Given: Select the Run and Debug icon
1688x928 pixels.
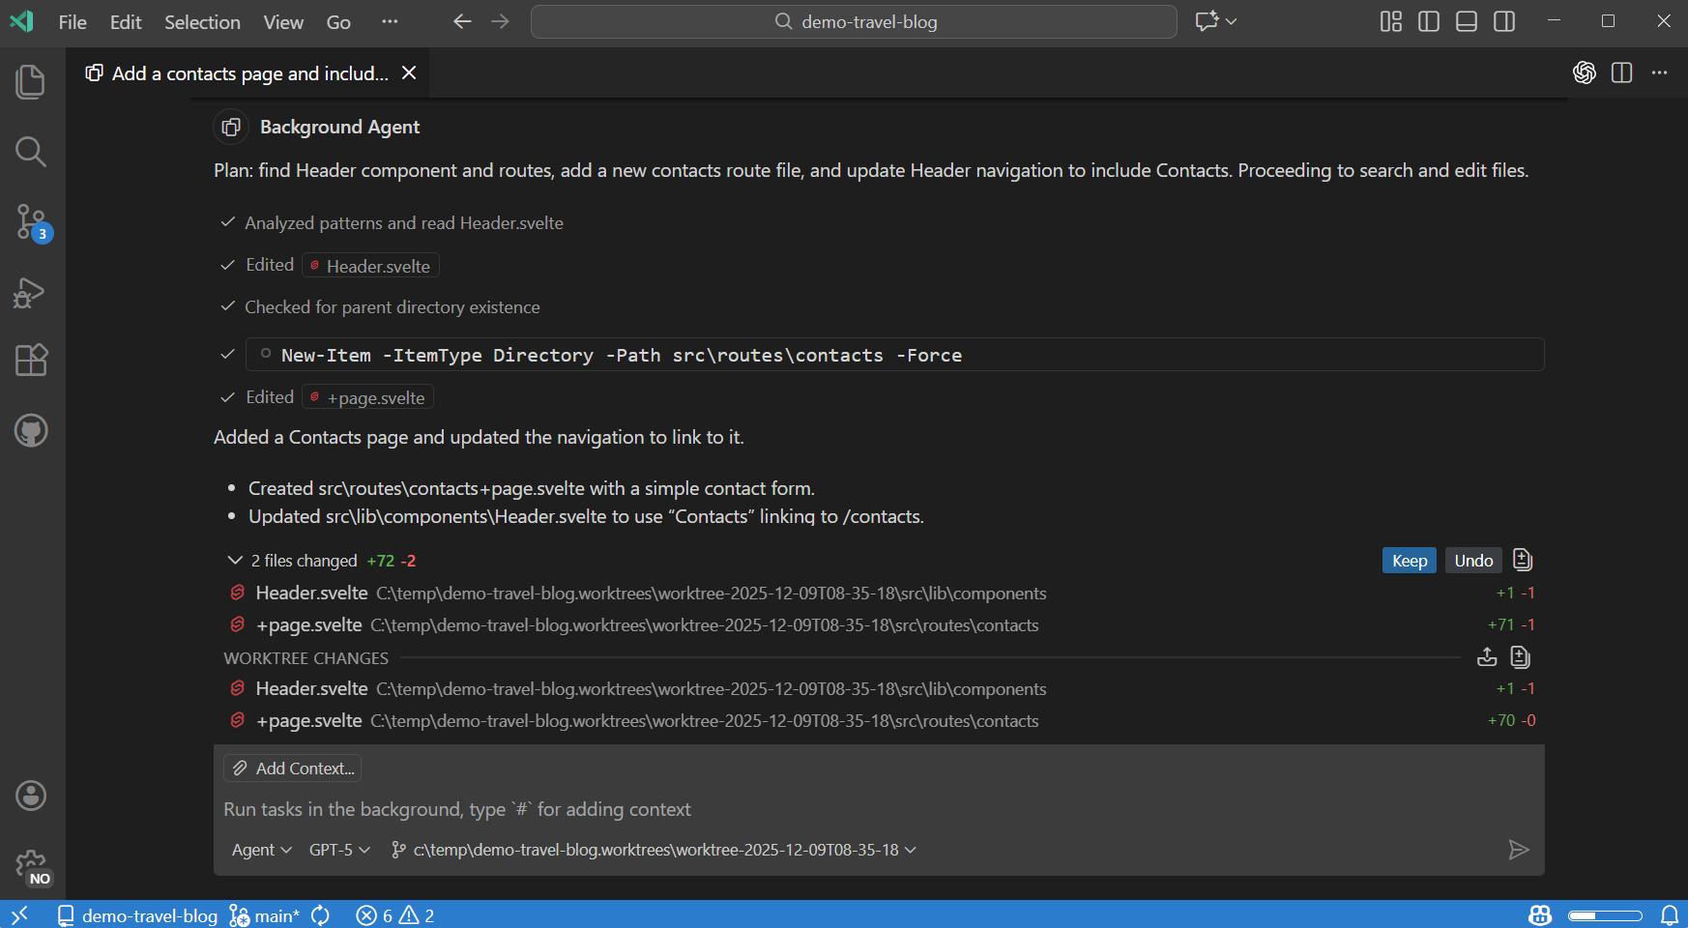Looking at the screenshot, I should click(x=30, y=292).
